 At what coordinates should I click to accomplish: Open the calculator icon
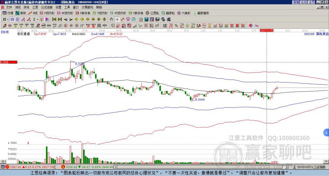pos(146,20)
